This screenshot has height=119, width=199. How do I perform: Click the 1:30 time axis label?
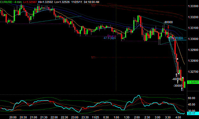(x=127, y=117)
